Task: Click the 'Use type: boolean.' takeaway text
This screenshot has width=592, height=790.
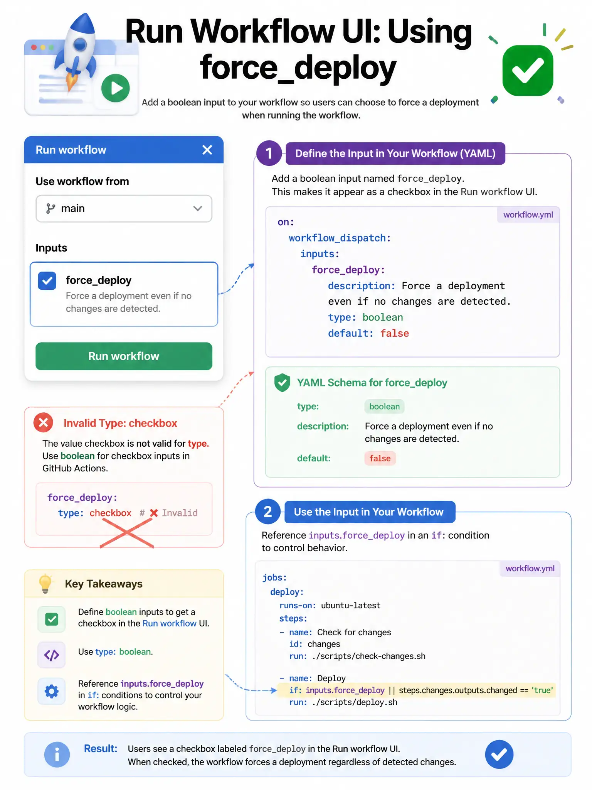Action: 116,652
